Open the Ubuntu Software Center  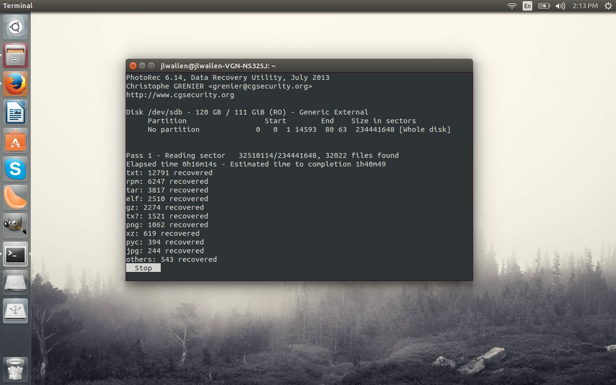click(15, 141)
